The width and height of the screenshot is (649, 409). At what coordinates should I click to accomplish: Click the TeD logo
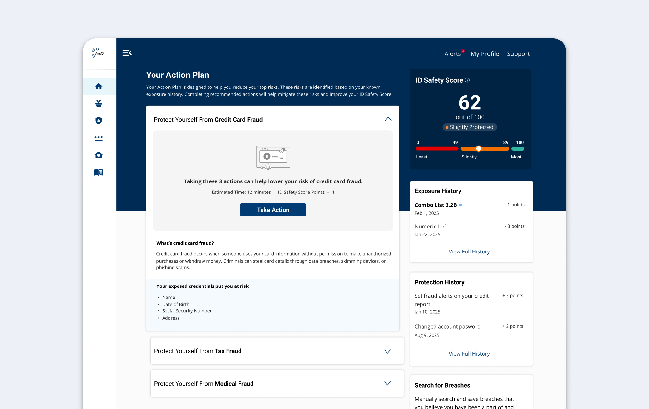pyautogui.click(x=98, y=53)
